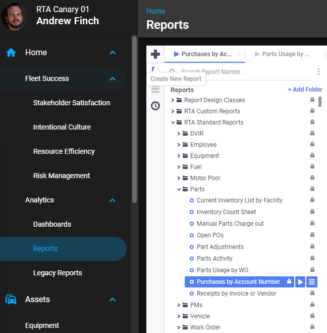Open Dashboards in the sidebar
This screenshot has height=333, width=327.
pyautogui.click(x=52, y=224)
